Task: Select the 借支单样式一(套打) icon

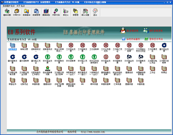Action: 82,71
